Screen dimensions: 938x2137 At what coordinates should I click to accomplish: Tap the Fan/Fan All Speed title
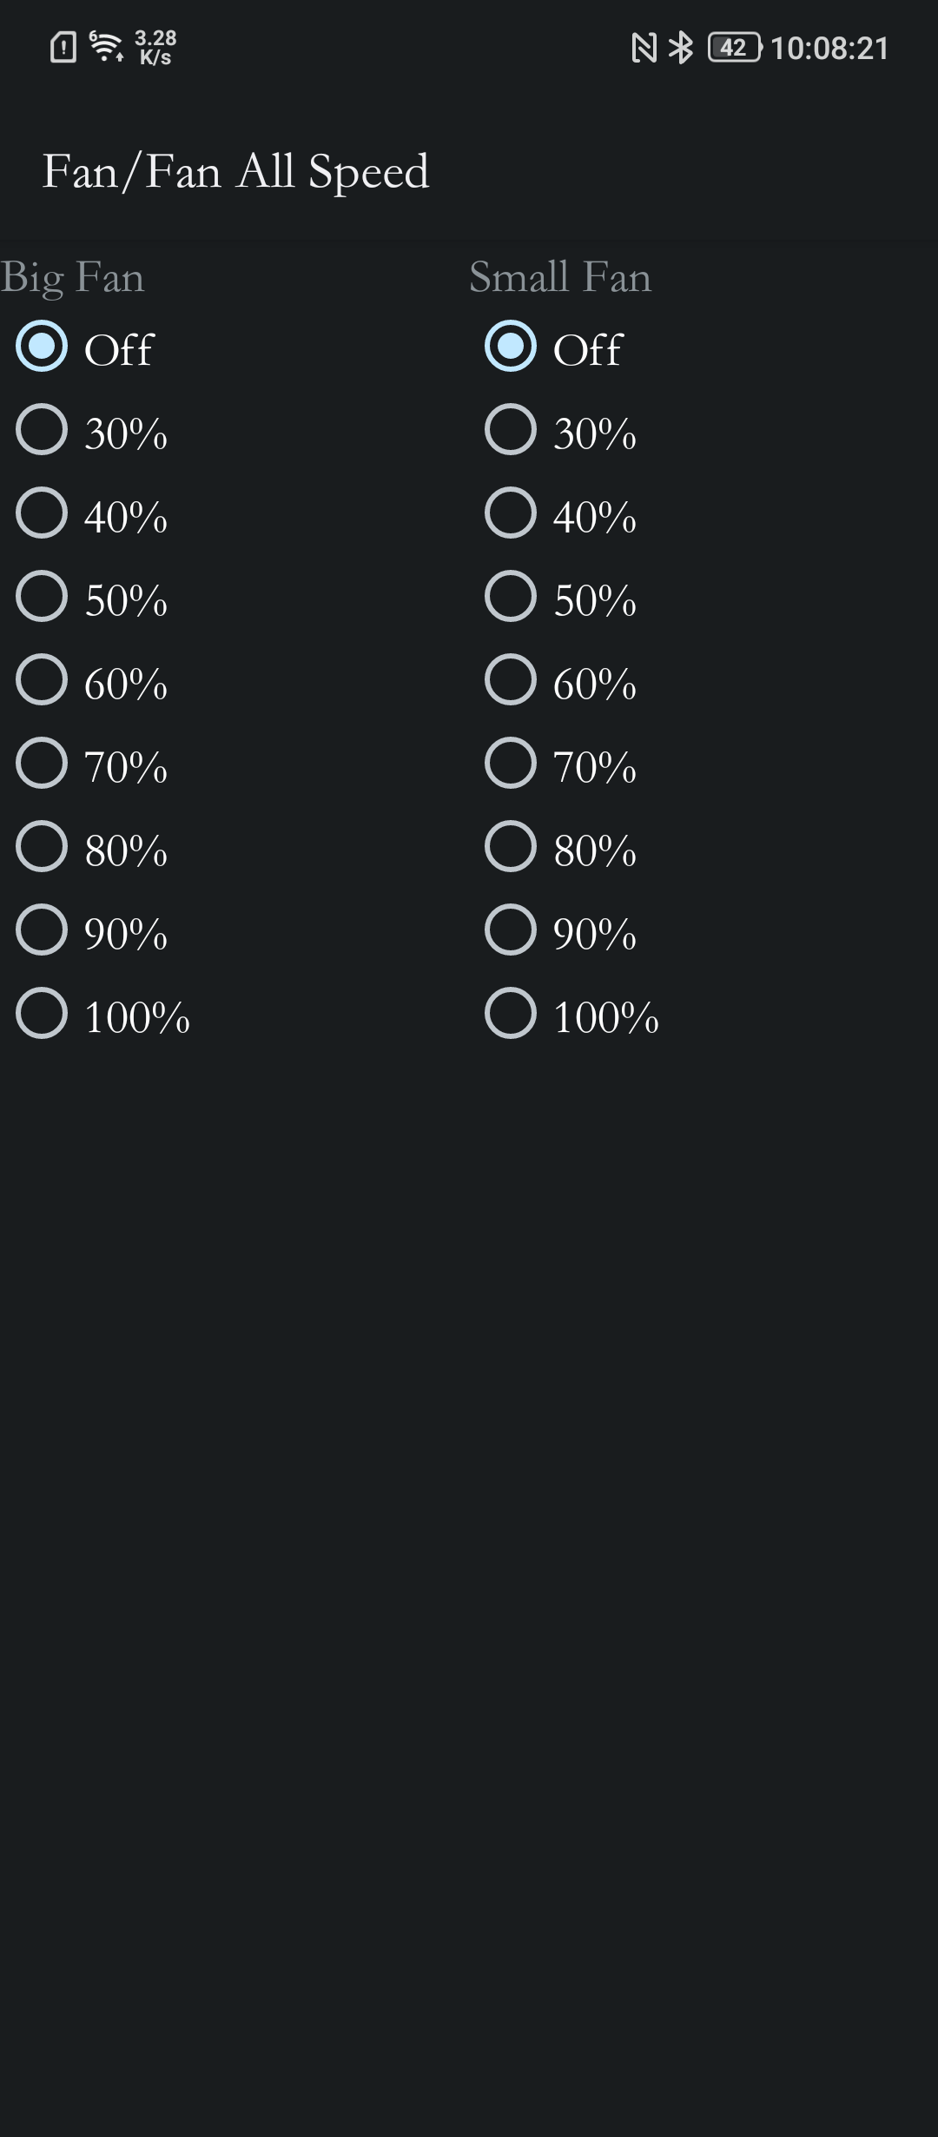click(x=235, y=171)
